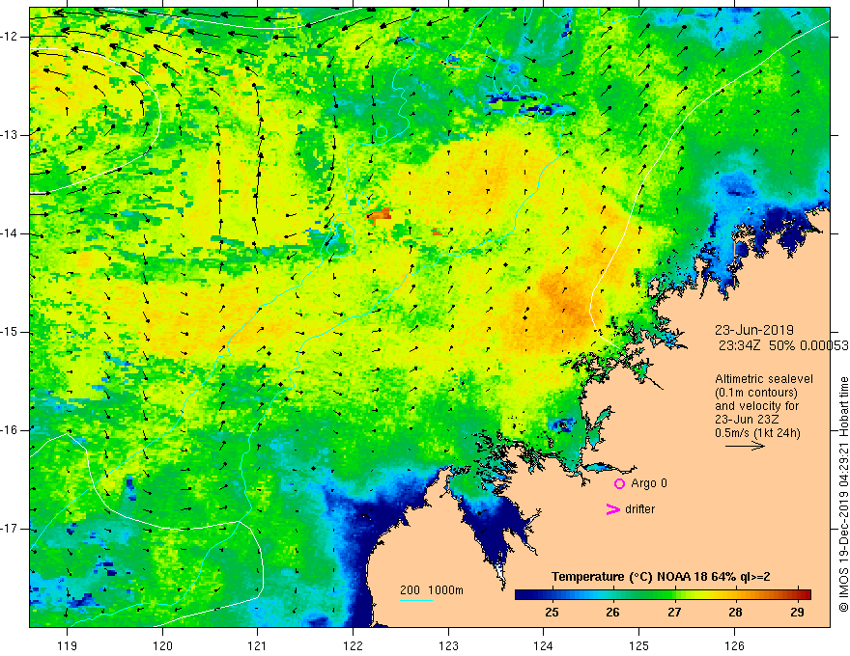Viewport: 850px width, 656px height.
Task: Click the latitude label -13
Action: 10,135
